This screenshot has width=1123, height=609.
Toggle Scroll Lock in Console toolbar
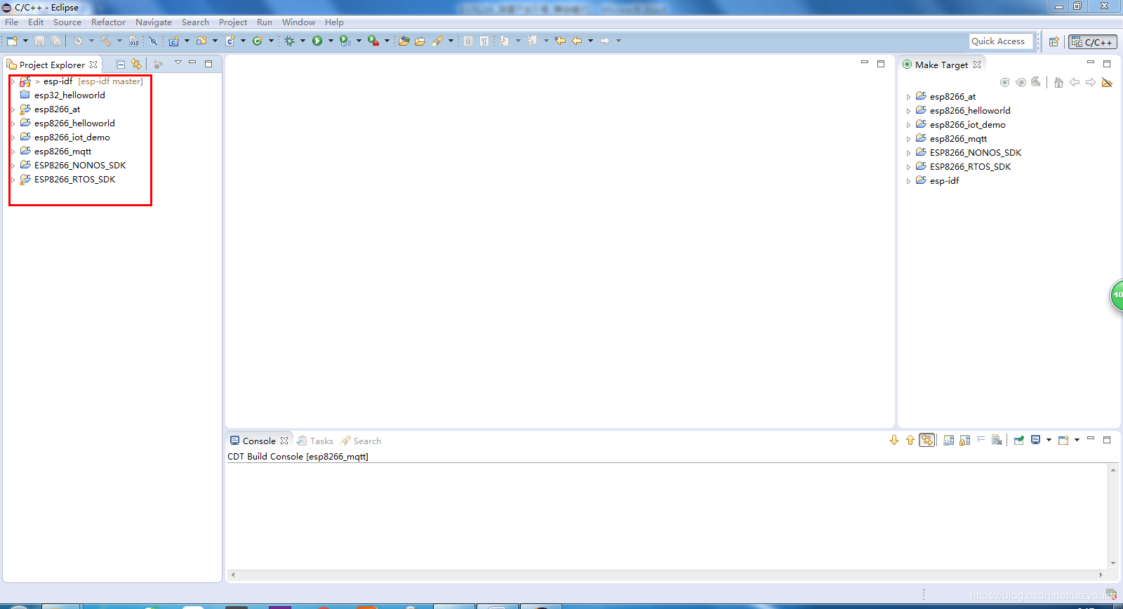click(965, 440)
